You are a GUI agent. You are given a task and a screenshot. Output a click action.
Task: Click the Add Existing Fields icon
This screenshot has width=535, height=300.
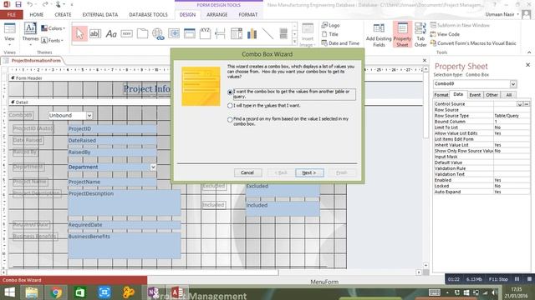[x=379, y=35]
